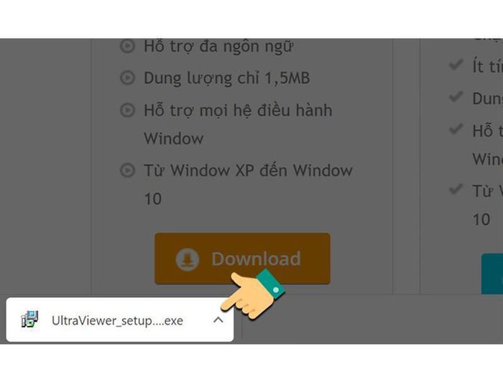The height and width of the screenshot is (377, 503).
Task: Click the "Window" word under hệ điều hành
Action: 174,139
